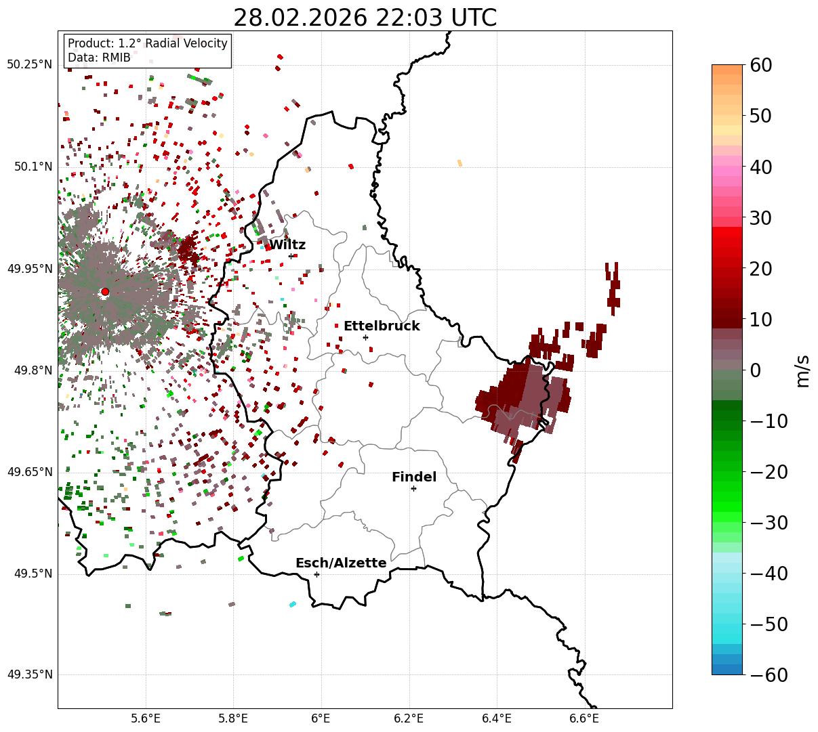Screen dimensions: 818x732
Task: Pick the bright red colorbar segment
Action: pyautogui.click(x=727, y=232)
